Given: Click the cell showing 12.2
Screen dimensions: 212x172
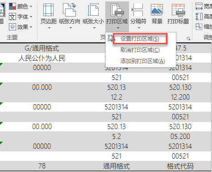Looking at the screenshot, I should coord(116,97).
